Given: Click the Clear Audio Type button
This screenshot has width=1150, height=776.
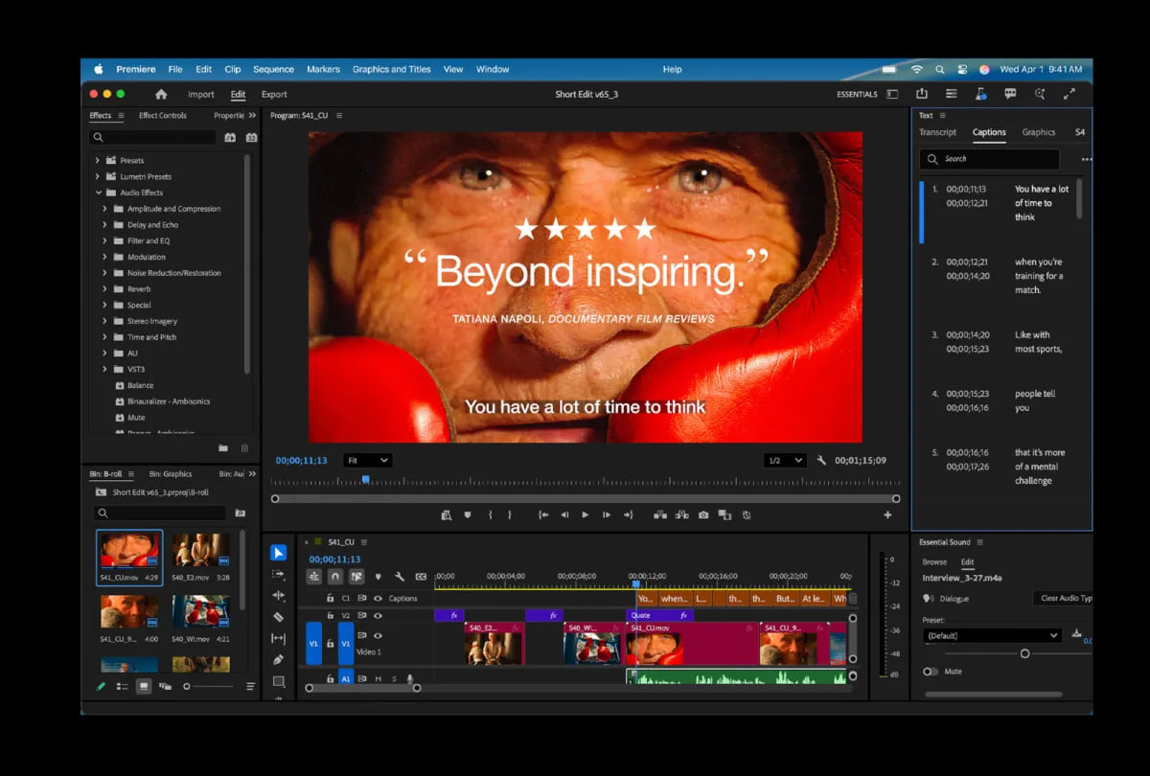Looking at the screenshot, I should click(x=1066, y=599).
